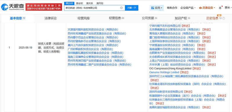
Task: Switch to the 法律诉讼 tab
Action: pyautogui.click(x=50, y=18)
